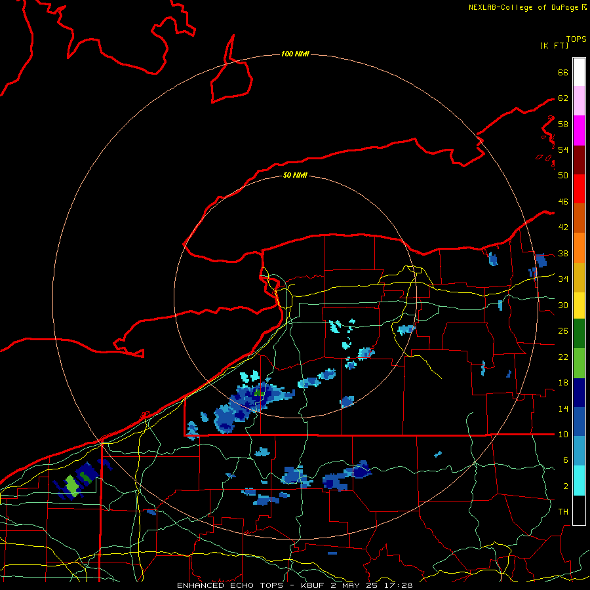Click the legend value "54"
Viewport: 590px width, 590px height.
(x=563, y=149)
